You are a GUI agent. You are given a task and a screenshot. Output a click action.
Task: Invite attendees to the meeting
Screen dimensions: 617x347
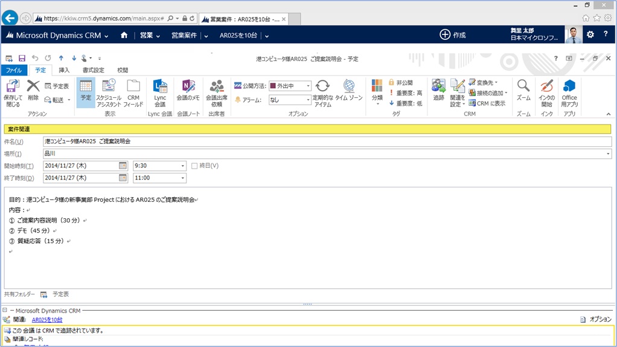point(216,93)
